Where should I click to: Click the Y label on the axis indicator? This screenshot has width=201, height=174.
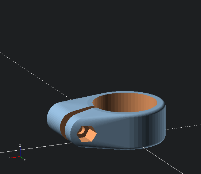(25, 160)
